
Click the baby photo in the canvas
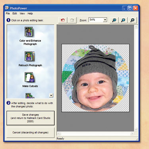(95, 78)
